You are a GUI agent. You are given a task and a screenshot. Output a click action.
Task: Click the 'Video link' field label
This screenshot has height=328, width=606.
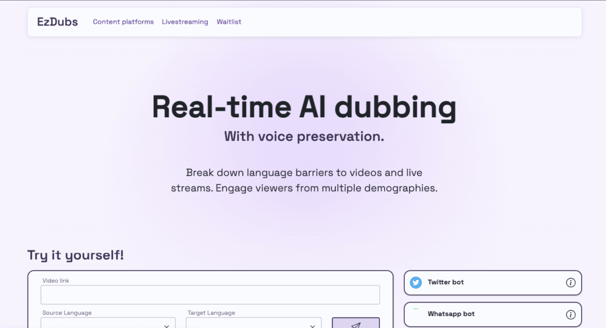(56, 281)
